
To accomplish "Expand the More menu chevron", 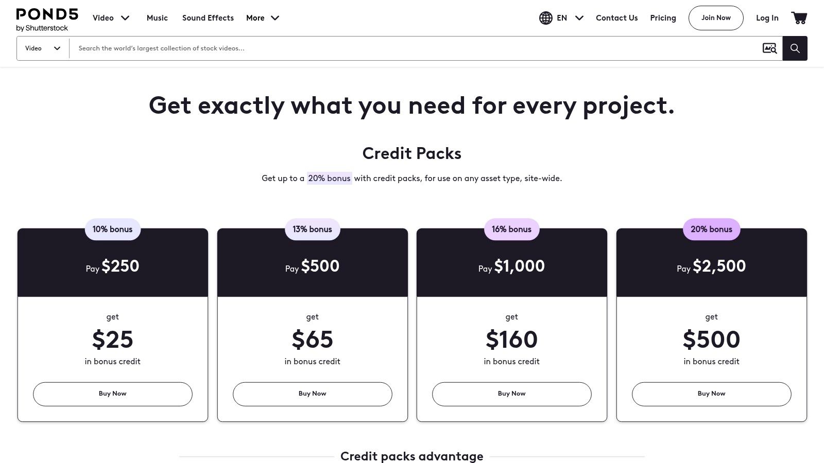I will (275, 18).
